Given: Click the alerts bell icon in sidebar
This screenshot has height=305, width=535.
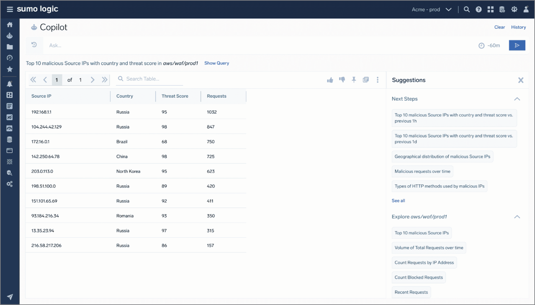Looking at the screenshot, I should click(10, 84).
